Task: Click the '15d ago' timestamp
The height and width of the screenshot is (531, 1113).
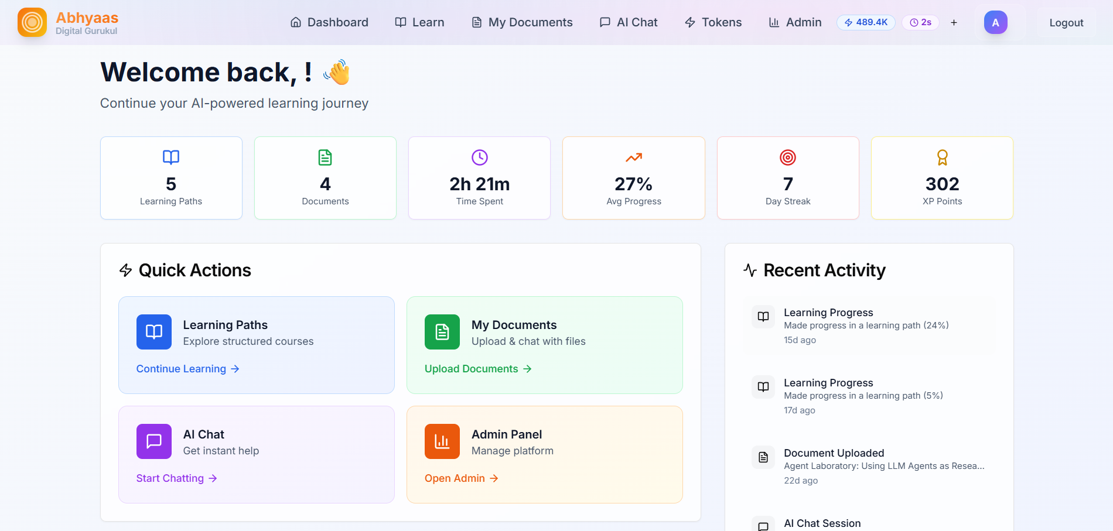Action: point(800,340)
